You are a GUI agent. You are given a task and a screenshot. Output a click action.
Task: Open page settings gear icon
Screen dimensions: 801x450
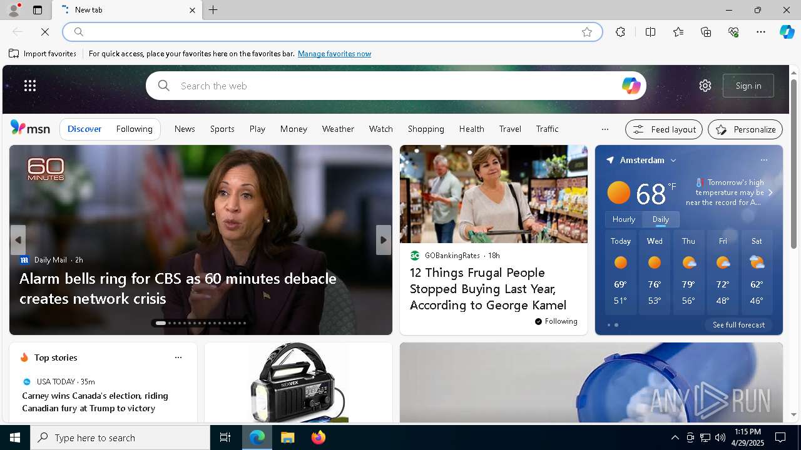(705, 86)
